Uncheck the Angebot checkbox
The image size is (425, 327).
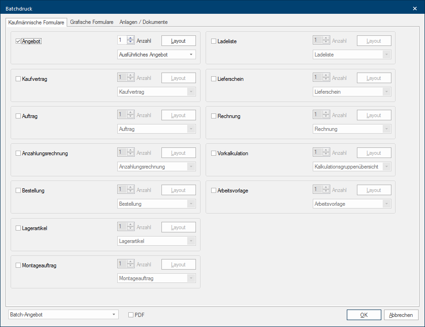(x=18, y=41)
